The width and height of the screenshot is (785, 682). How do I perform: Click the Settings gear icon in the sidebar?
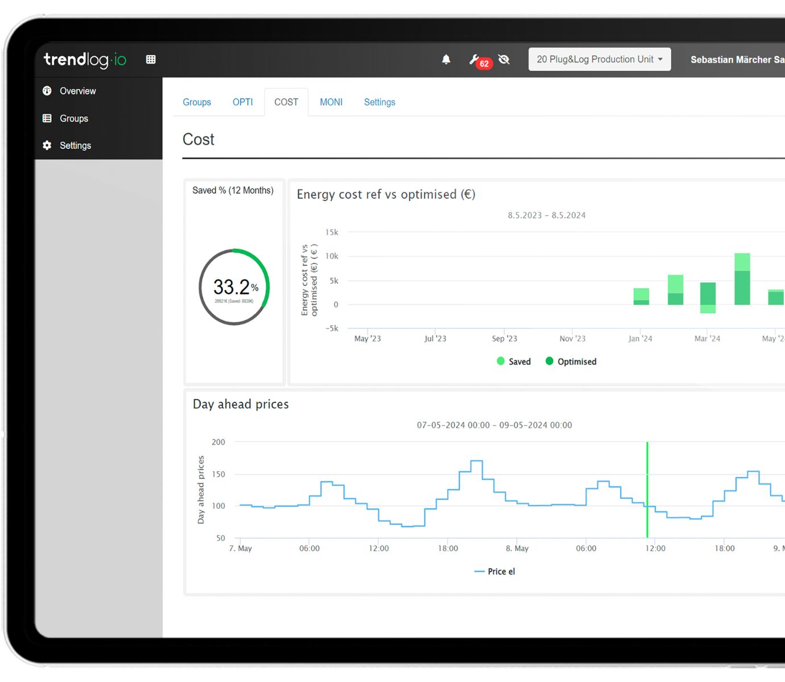coord(47,145)
